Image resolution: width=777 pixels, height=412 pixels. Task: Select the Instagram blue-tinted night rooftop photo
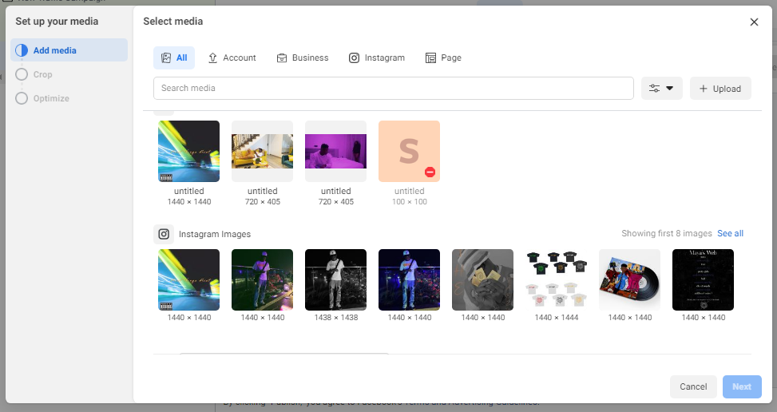[x=409, y=279]
